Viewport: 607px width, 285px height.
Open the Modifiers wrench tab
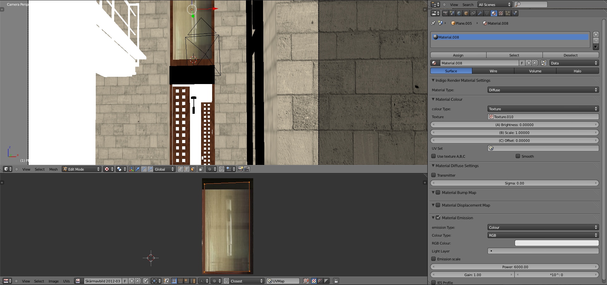pyautogui.click(x=480, y=13)
